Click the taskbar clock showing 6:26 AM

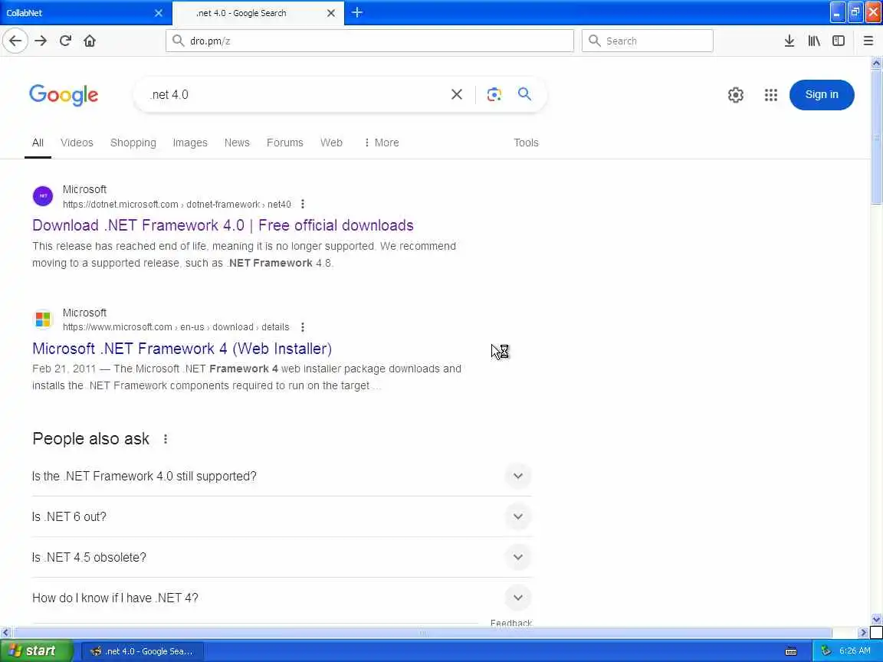pos(855,651)
